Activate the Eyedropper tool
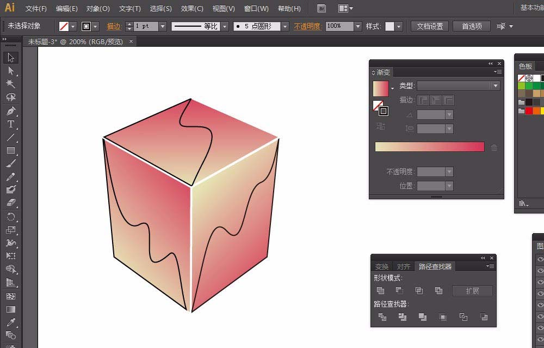The height and width of the screenshot is (348, 544). tap(10, 322)
